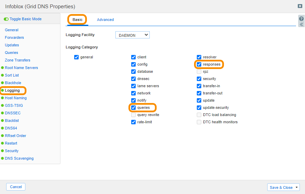The height and width of the screenshot is (194, 305).
Task: Uncheck the update-security checkbox
Action: [199, 107]
